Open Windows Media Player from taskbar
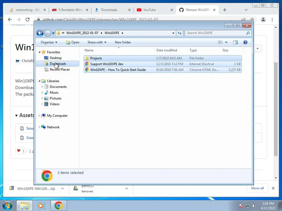The height and width of the screenshot is (211, 282). coord(41,206)
